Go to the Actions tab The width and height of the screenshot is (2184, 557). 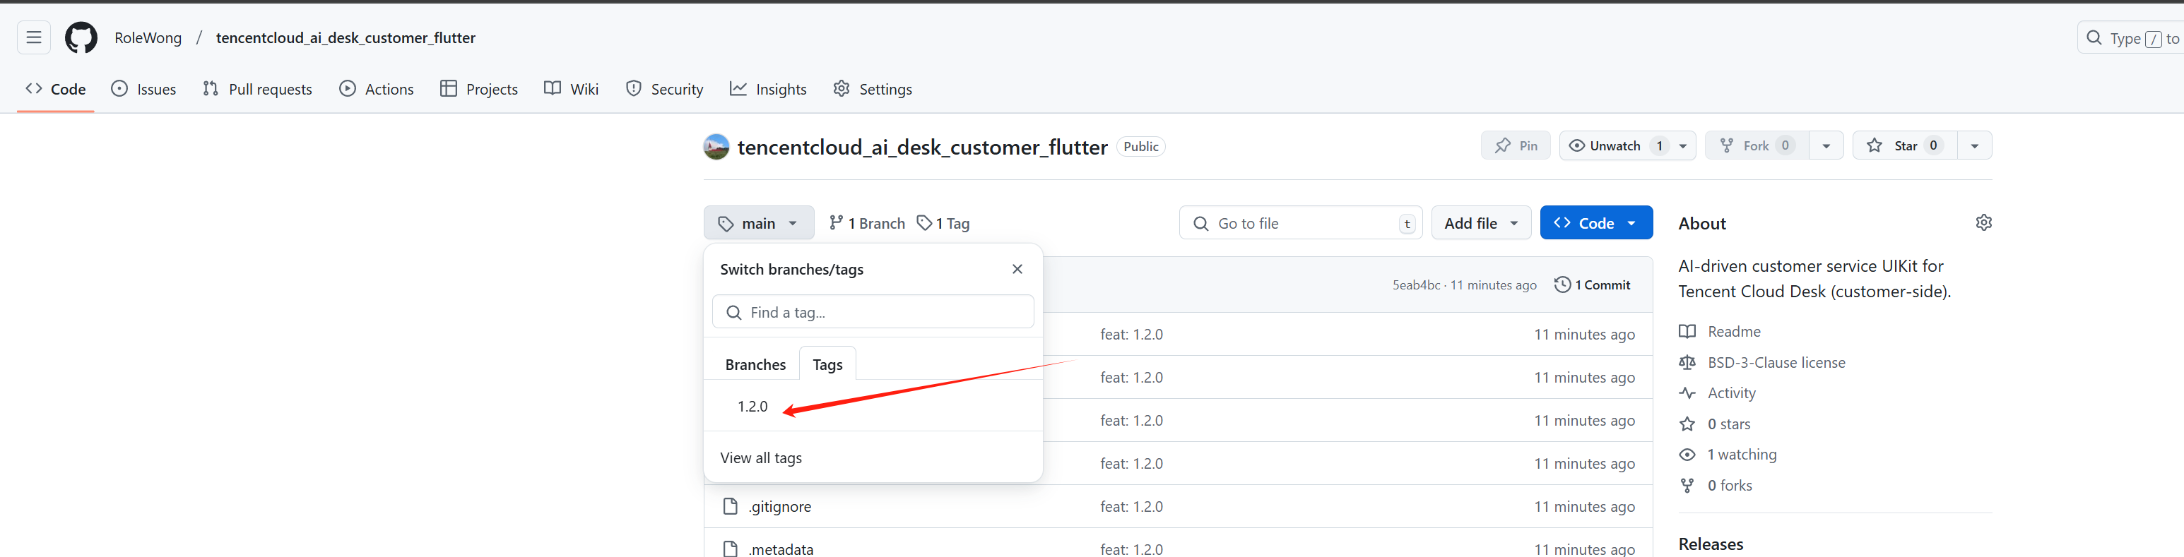click(377, 89)
